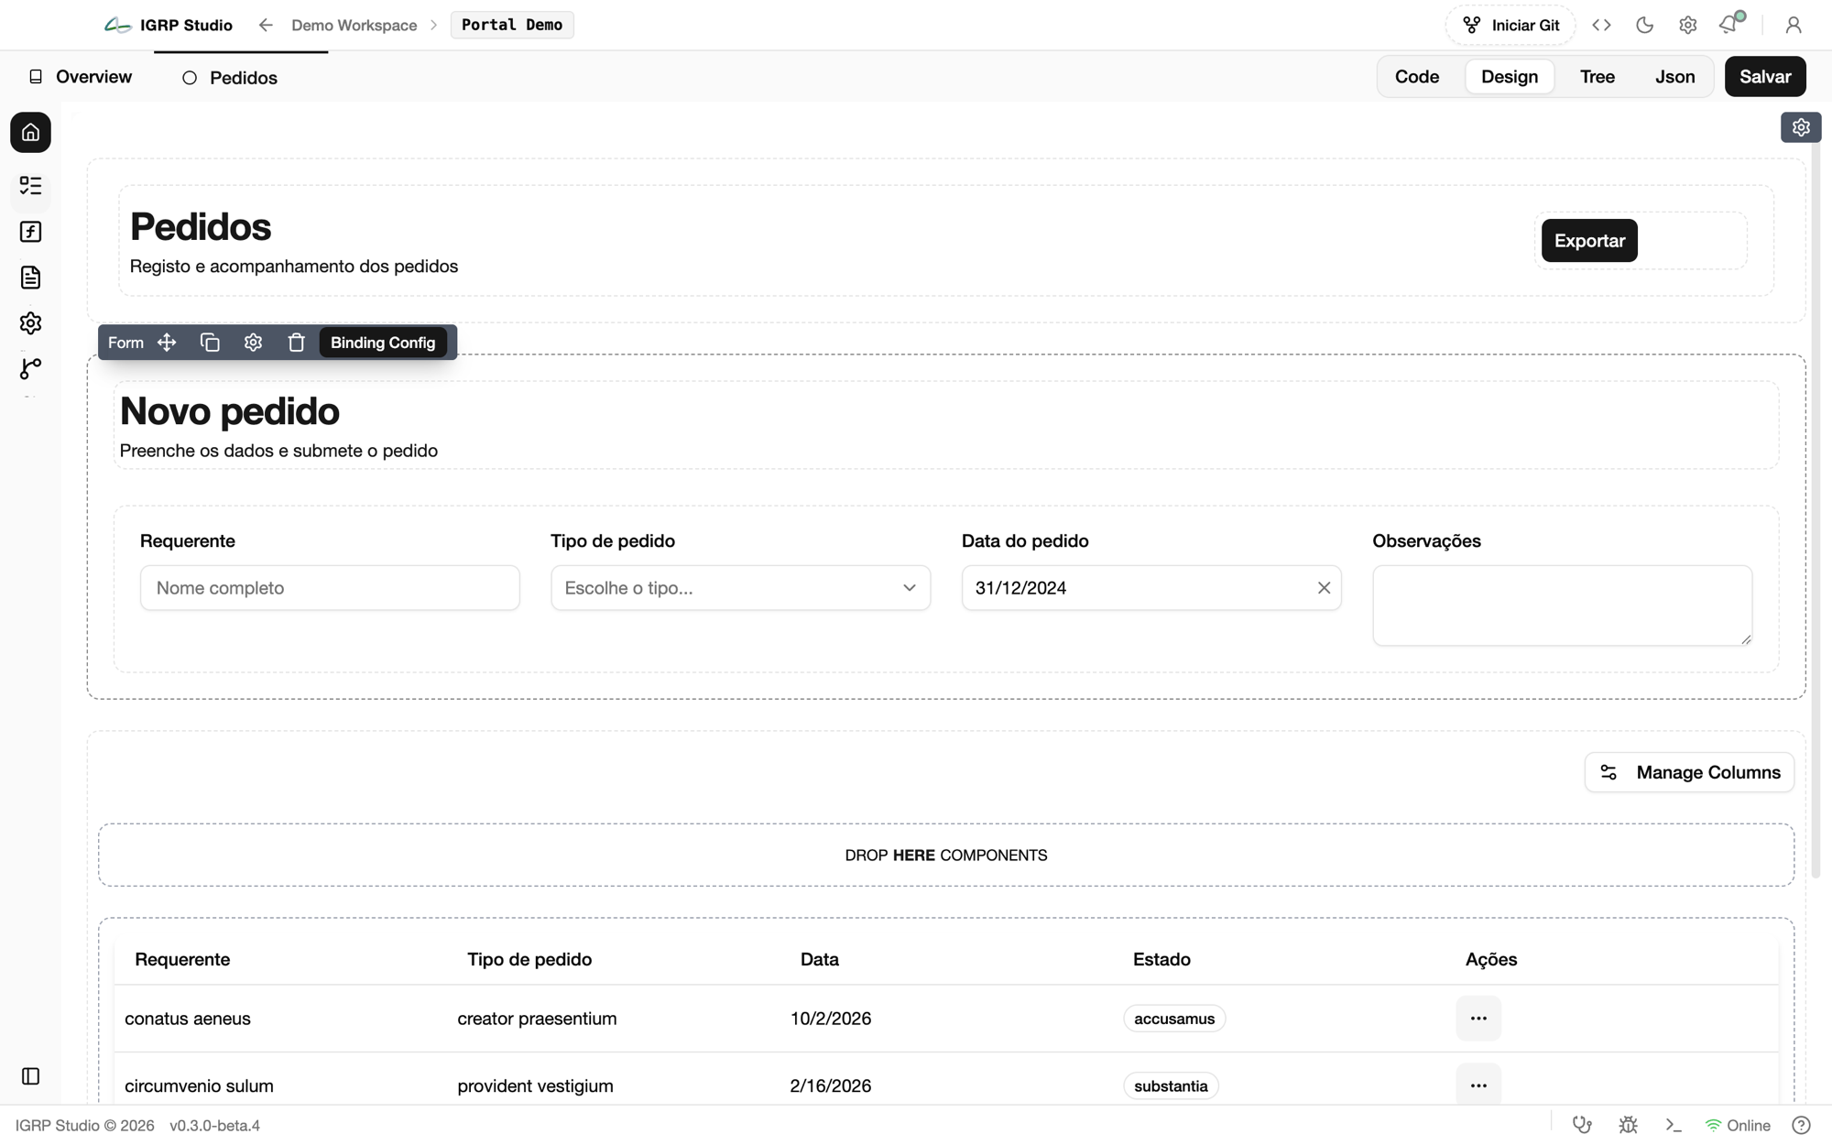This screenshot has height=1145, width=1832.
Task: Switch to the Tree view tab
Action: 1598,77
